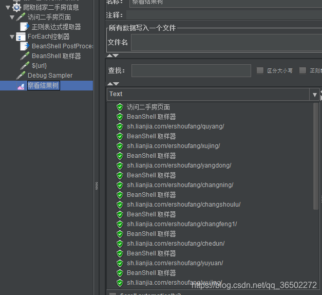Click green shield beside the quyang URL result
The image size is (322, 295).
(x=120, y=126)
